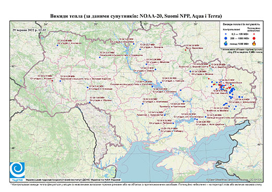272x192 pixels.
Task: Click the institute name caption beside the logo
Action: coord(73,179)
